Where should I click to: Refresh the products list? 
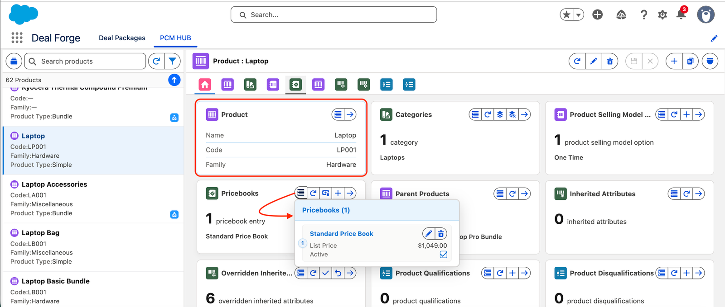pyautogui.click(x=156, y=61)
